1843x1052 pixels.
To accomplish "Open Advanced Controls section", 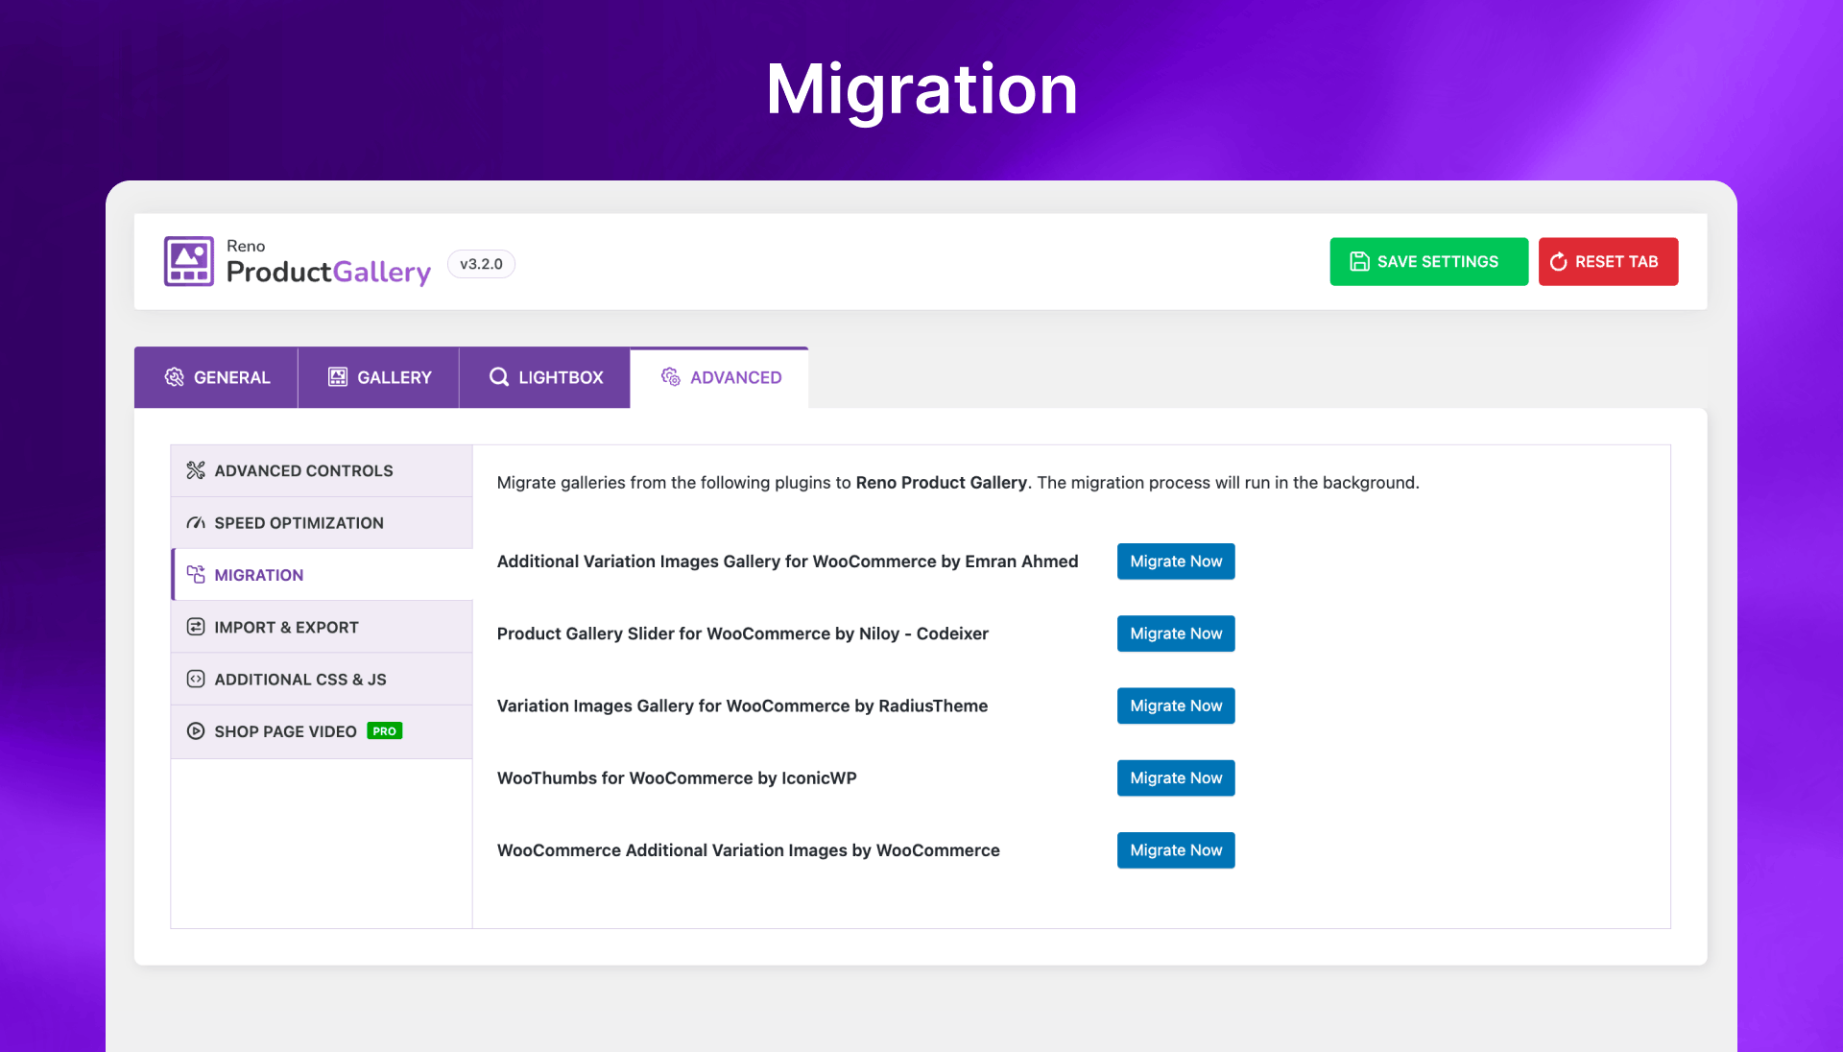I will 322,470.
